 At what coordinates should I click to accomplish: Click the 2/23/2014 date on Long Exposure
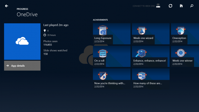click(x=99, y=41)
